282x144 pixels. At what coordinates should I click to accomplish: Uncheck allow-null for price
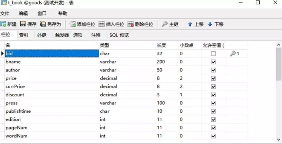[x=213, y=78]
